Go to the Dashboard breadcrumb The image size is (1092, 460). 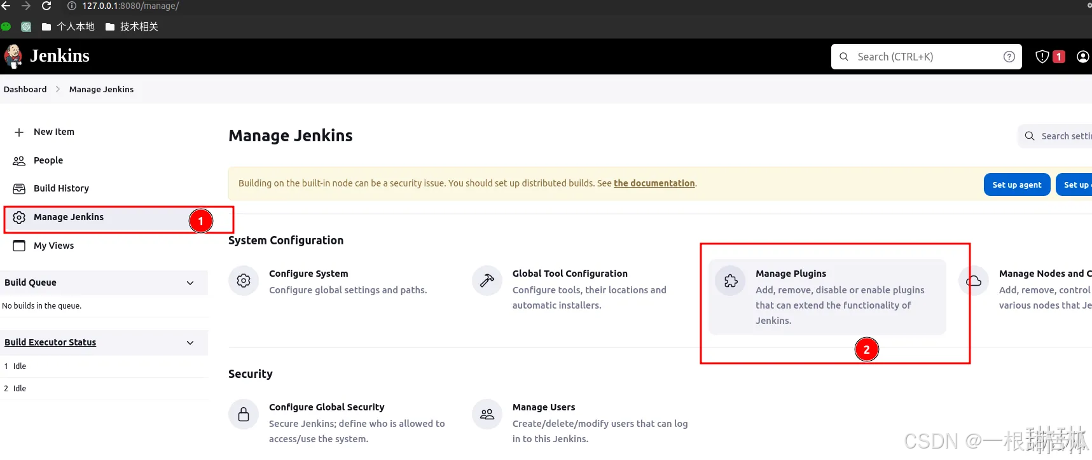coord(25,89)
